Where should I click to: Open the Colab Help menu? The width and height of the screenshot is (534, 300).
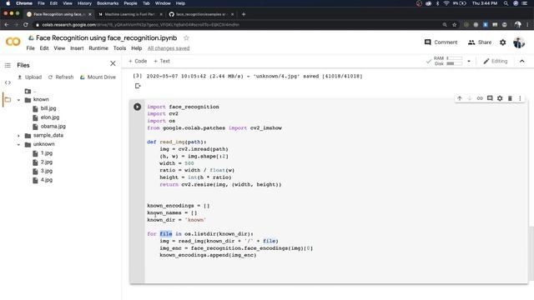point(137,48)
